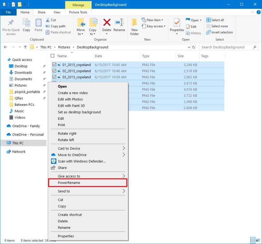The width and height of the screenshot is (262, 244).
Task: Switch to large thumbnails view icon
Action: [258, 240]
